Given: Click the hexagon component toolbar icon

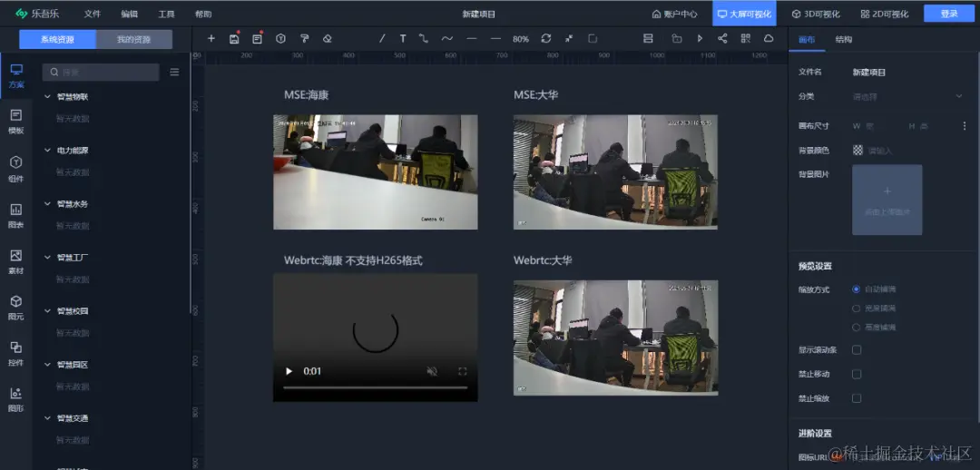Looking at the screenshot, I should click(x=281, y=39).
